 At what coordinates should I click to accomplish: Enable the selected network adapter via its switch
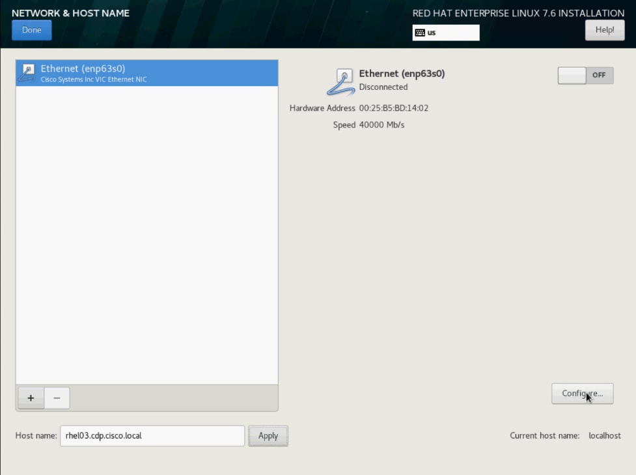point(585,75)
